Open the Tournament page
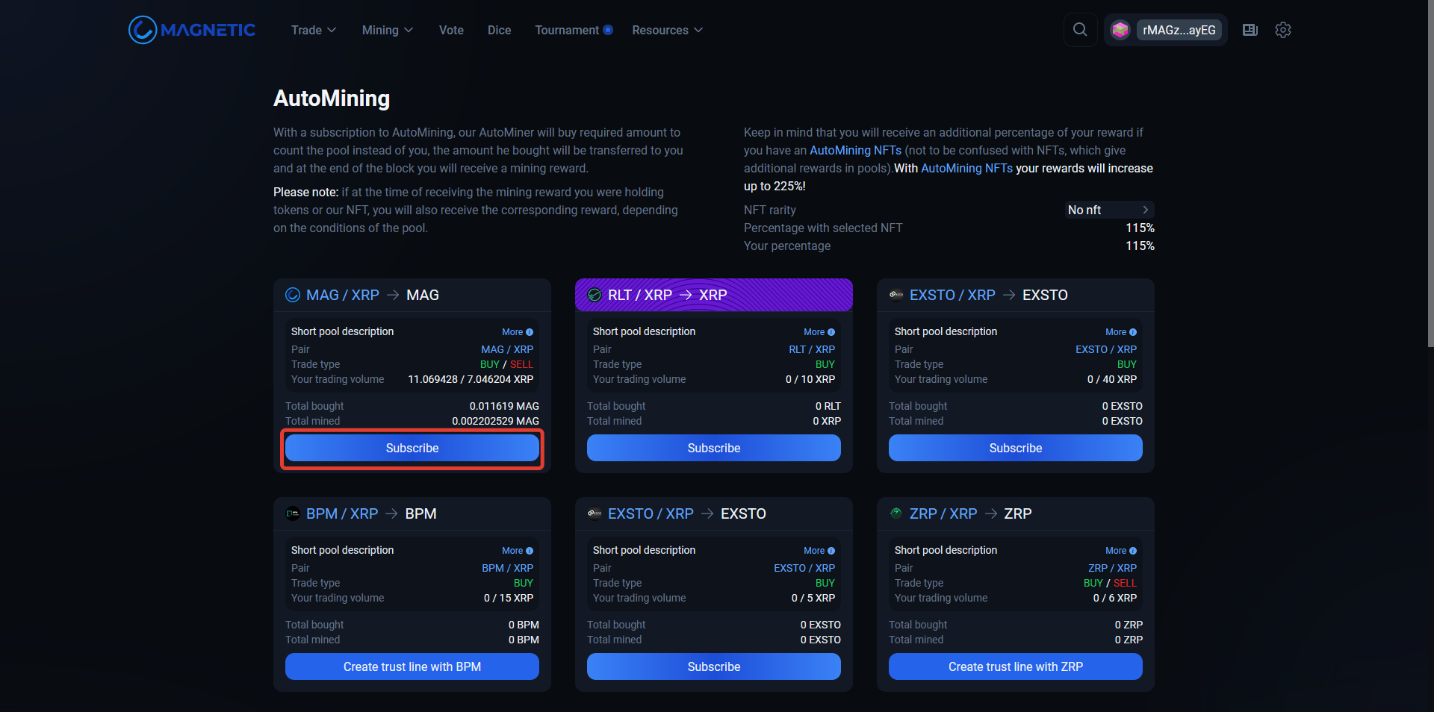1434x712 pixels. click(567, 30)
